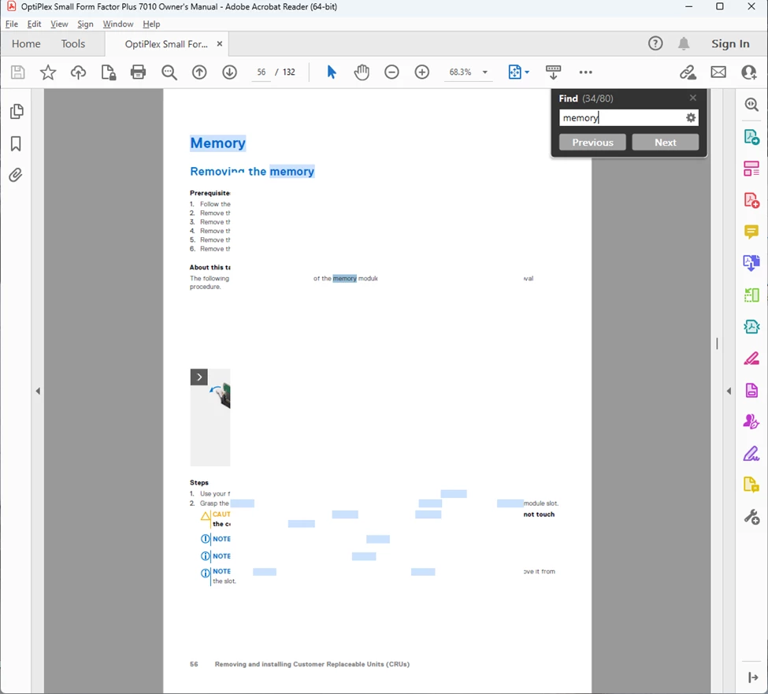Click the Find search text box
768x694 pixels.
tap(621, 117)
